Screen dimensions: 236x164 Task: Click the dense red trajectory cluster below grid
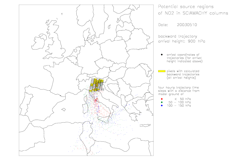[96, 101]
